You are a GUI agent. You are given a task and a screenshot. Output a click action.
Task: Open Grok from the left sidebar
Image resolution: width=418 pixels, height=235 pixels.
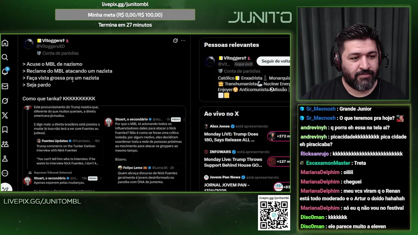[x=5, y=101]
